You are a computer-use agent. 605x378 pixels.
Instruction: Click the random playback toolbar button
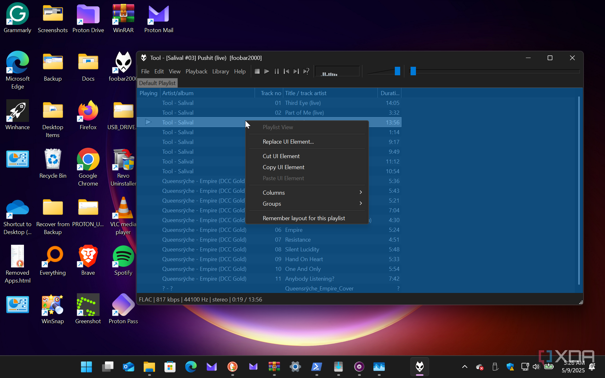point(306,72)
